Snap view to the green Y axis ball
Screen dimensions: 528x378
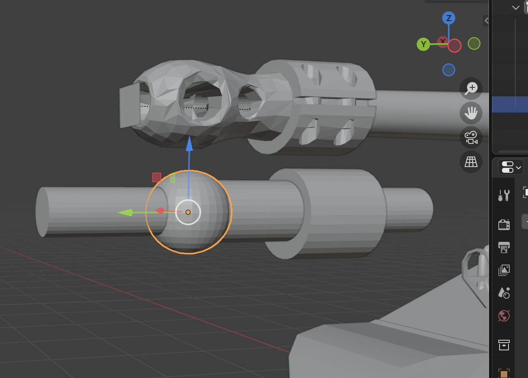tap(424, 44)
